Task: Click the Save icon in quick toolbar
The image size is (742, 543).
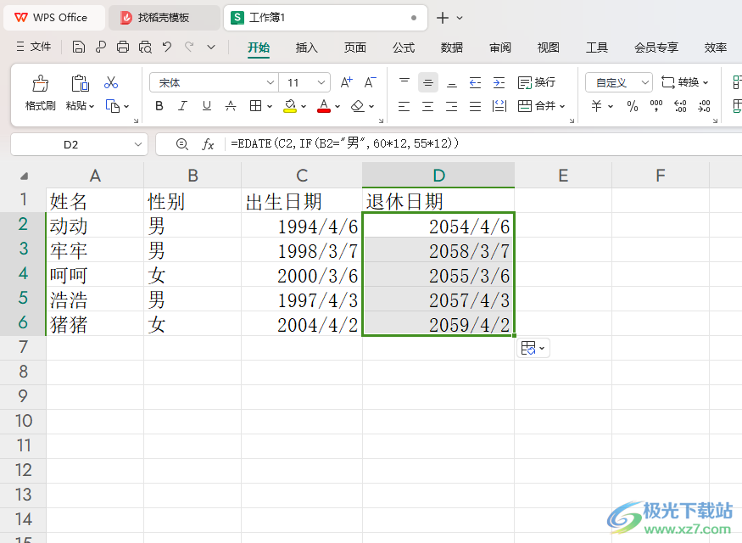Action: (x=79, y=47)
